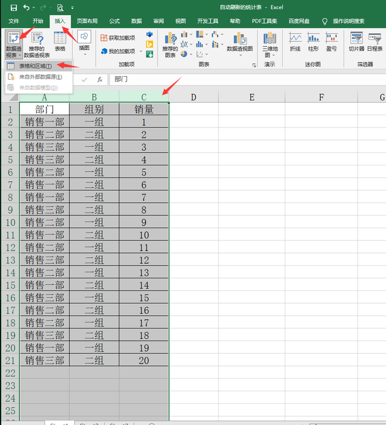Click the Bing Maps add-in icon

click(150, 44)
